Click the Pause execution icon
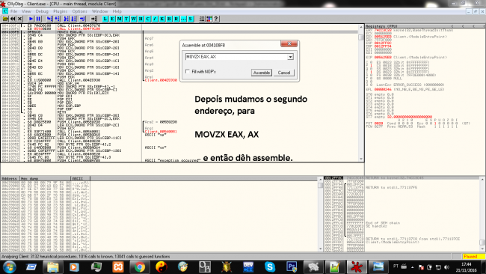 (38, 19)
